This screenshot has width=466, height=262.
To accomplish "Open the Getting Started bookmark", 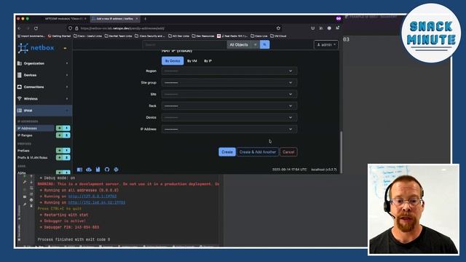I will [59, 36].
